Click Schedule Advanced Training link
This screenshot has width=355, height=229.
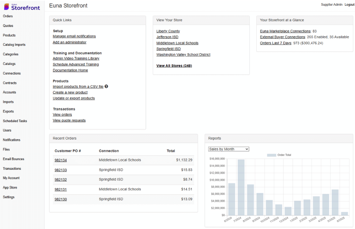click(76, 64)
